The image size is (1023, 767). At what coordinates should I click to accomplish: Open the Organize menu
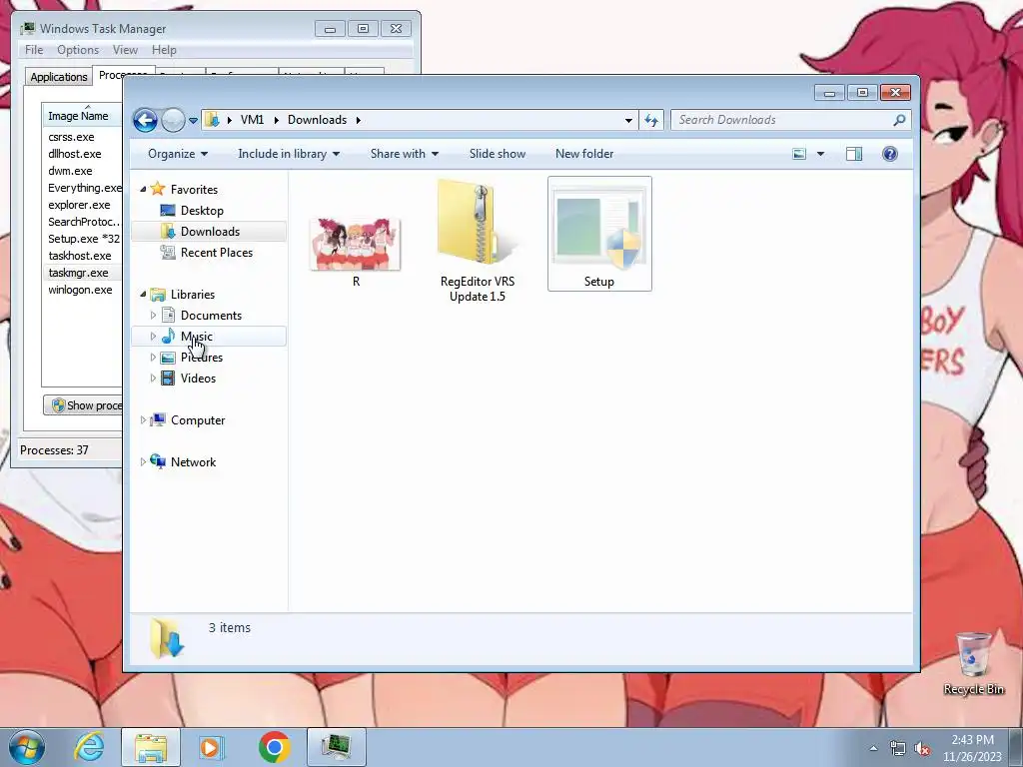tap(178, 154)
